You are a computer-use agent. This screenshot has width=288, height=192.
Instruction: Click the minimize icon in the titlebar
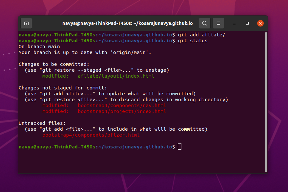tap(234, 23)
